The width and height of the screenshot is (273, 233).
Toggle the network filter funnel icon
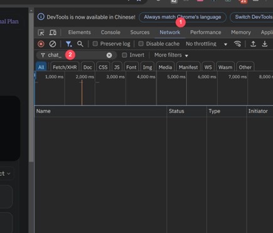pos(68,44)
